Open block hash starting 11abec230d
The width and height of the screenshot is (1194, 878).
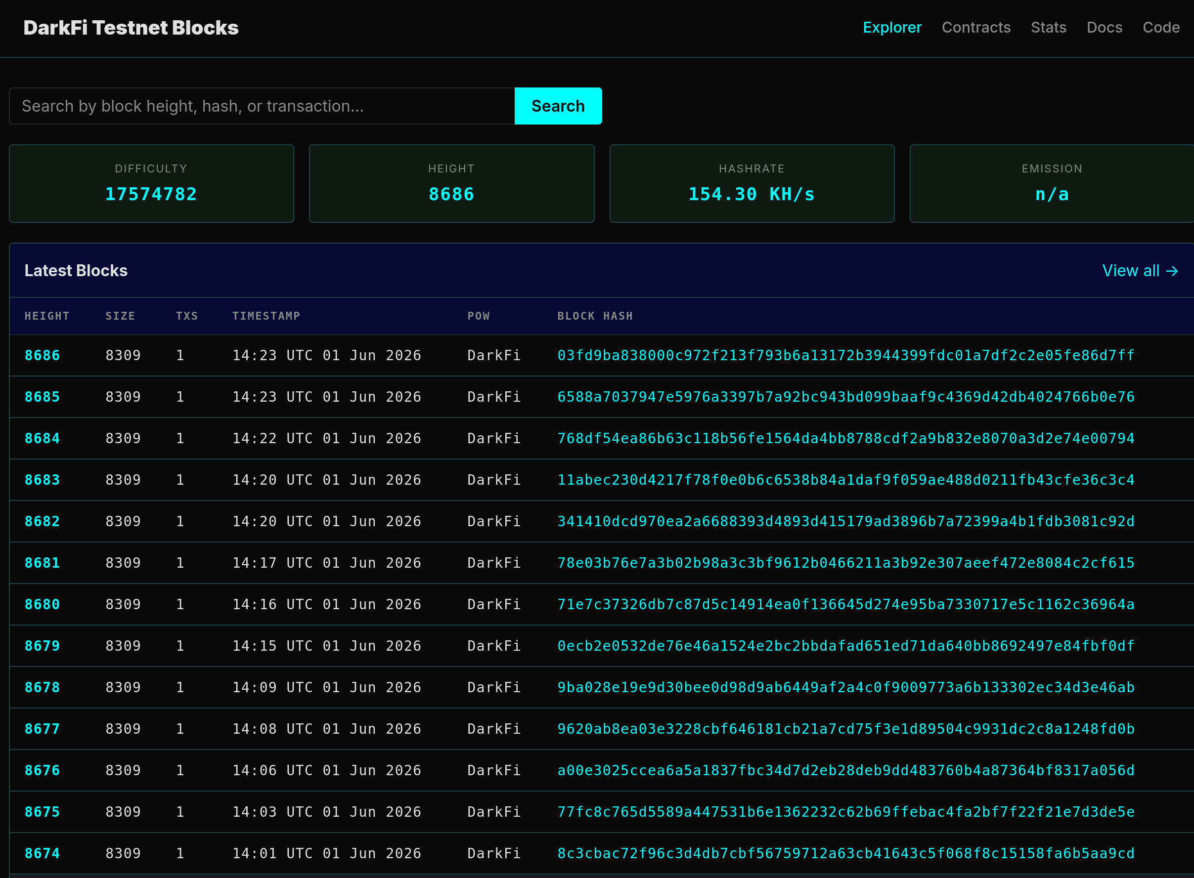pyautogui.click(x=845, y=480)
